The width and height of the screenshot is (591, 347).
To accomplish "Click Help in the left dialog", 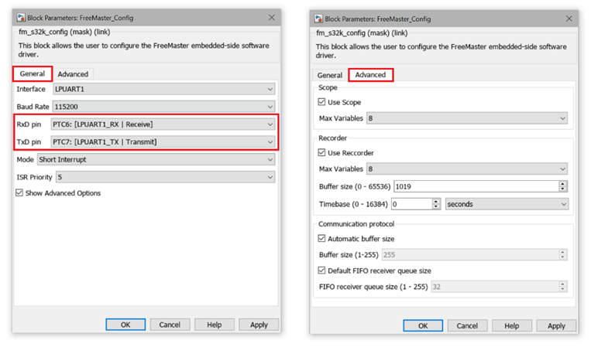I will click(214, 325).
